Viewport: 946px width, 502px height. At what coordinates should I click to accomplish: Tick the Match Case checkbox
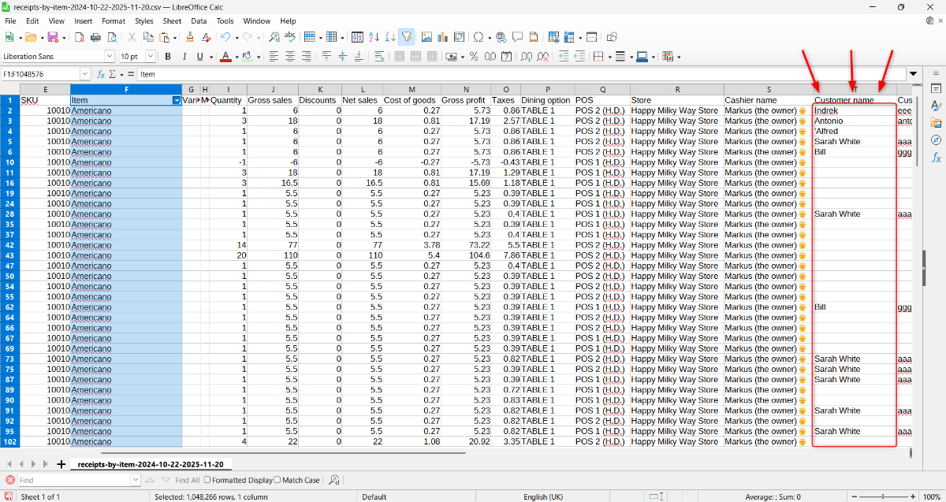click(277, 480)
